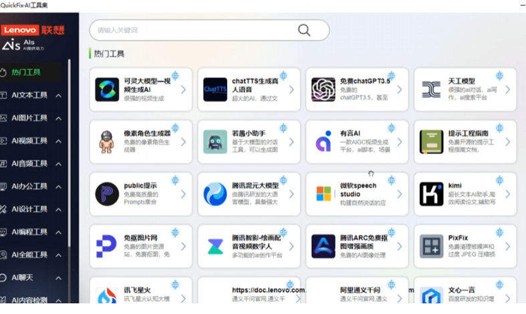Select the pixel character generator icon
526x314 pixels.
(107, 141)
